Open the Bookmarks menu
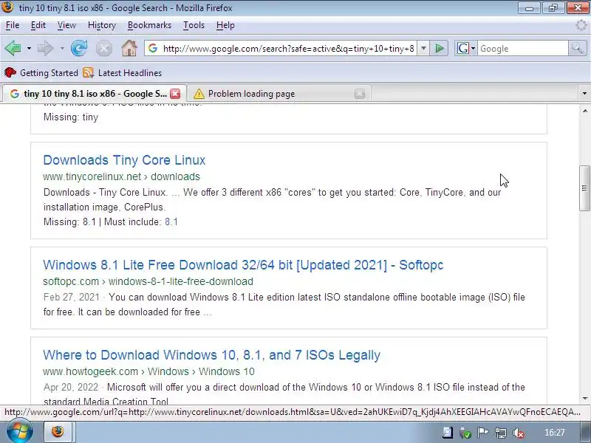 [x=149, y=25]
